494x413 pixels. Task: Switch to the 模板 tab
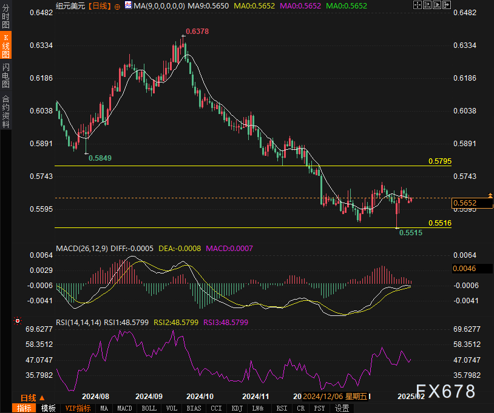click(48, 408)
